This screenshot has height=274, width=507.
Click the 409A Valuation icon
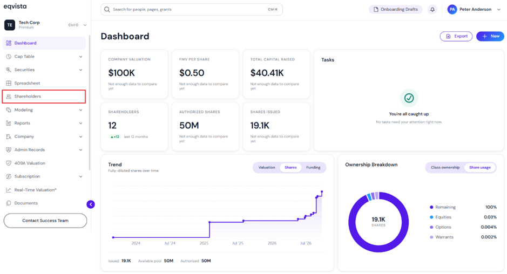click(x=9, y=163)
